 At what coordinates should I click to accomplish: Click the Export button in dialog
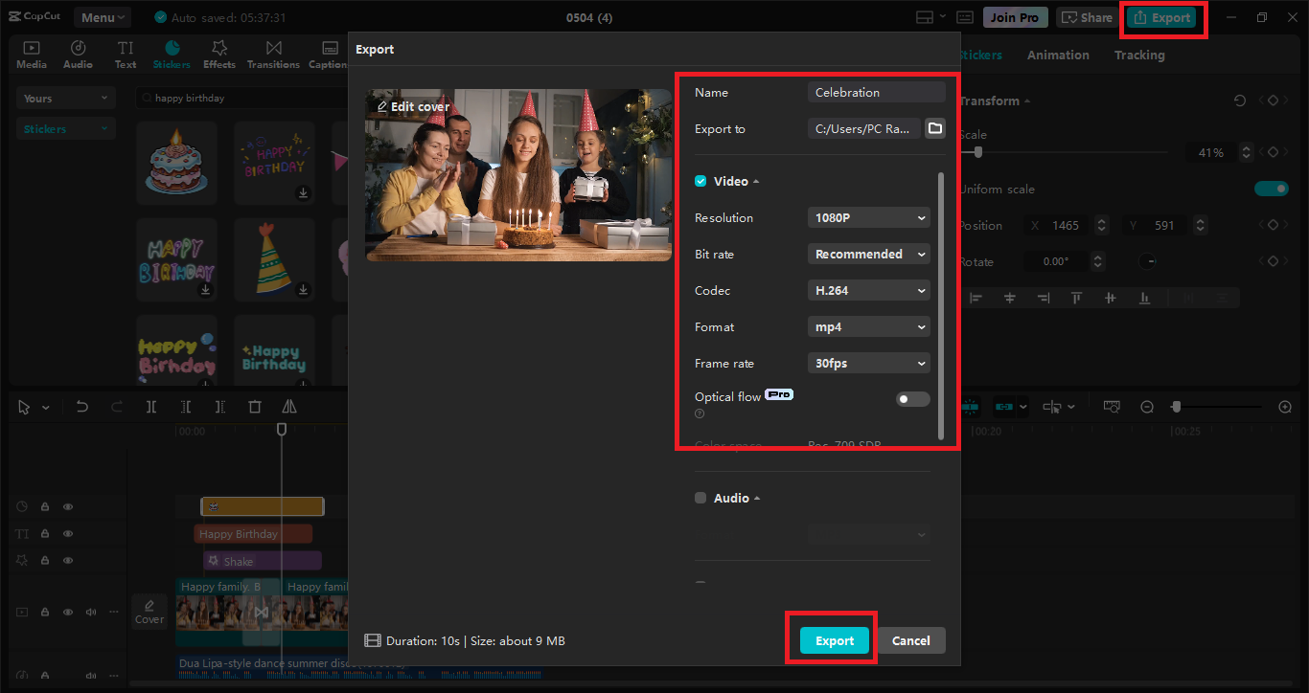tap(834, 640)
